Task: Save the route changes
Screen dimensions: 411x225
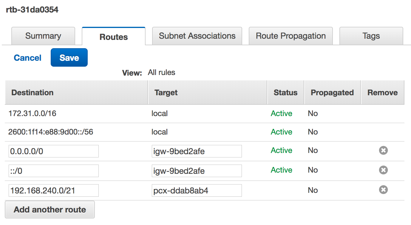Action: click(69, 58)
